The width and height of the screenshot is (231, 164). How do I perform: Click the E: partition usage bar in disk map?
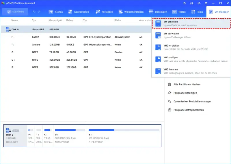click(124, 130)
